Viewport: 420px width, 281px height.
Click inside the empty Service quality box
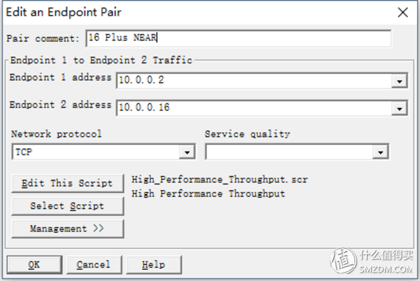pos(289,152)
